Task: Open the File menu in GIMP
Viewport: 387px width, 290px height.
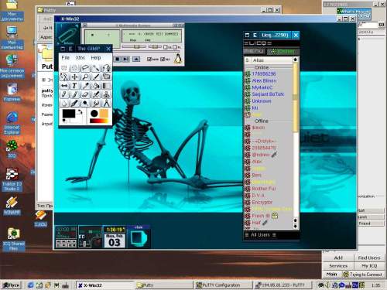Action: [65, 58]
